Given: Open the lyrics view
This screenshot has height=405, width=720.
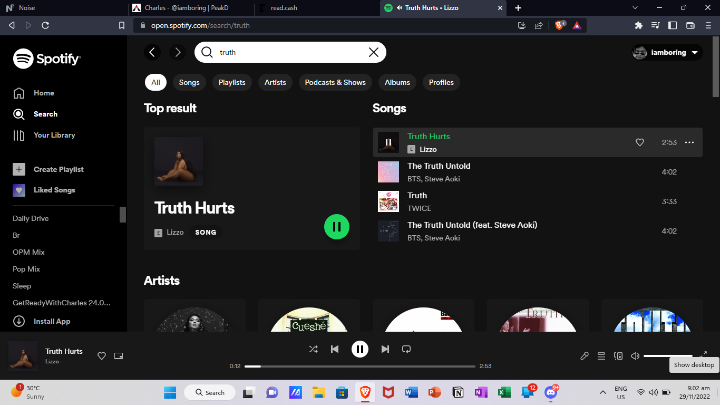Looking at the screenshot, I should (585, 356).
